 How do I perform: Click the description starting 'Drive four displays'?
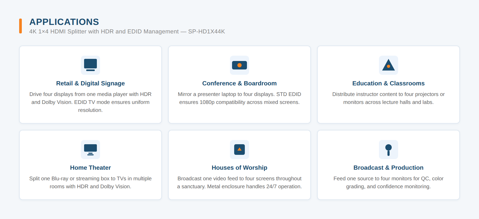90,102
